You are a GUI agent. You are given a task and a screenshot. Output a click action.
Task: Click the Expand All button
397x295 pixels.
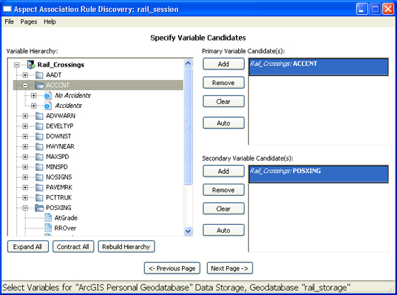pyautogui.click(x=28, y=246)
